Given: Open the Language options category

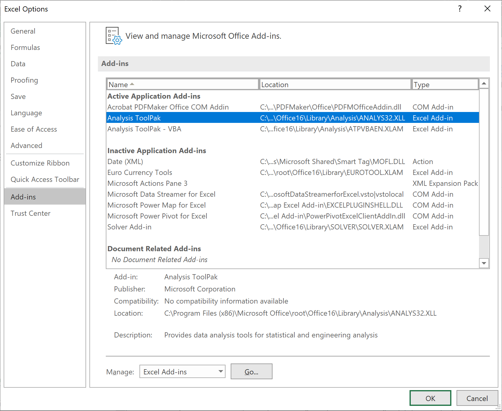Looking at the screenshot, I should tap(45, 113).
